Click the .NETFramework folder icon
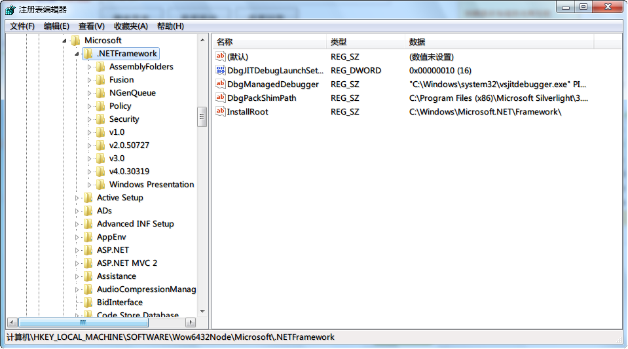 pyautogui.click(x=88, y=54)
